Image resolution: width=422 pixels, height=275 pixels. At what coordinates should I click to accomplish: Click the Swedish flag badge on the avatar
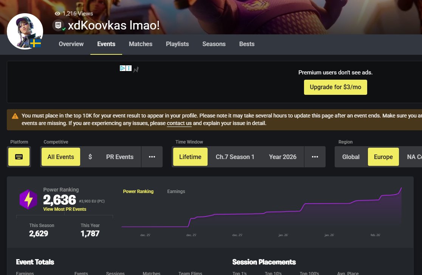[36, 43]
